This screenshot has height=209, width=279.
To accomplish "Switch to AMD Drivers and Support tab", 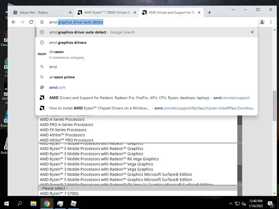I will (171, 13).
